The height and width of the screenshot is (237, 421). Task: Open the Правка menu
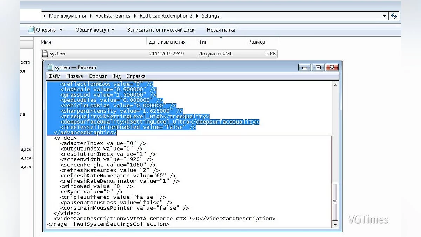pos(74,76)
